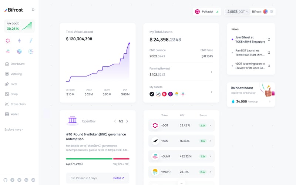Open the Polkadot network selector

pyautogui.click(x=207, y=12)
